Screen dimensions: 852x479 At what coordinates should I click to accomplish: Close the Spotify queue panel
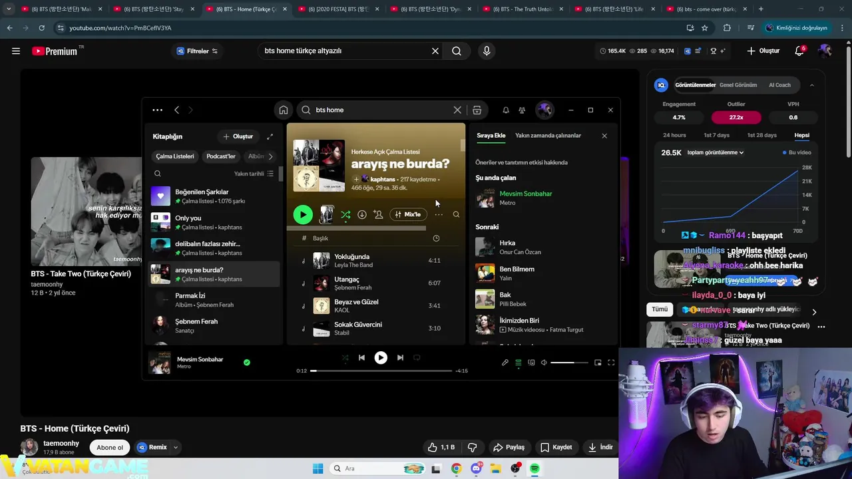click(x=604, y=136)
